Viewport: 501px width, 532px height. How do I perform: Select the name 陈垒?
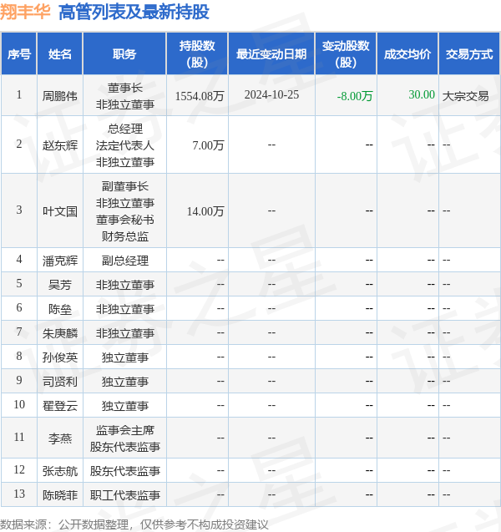tap(59, 309)
